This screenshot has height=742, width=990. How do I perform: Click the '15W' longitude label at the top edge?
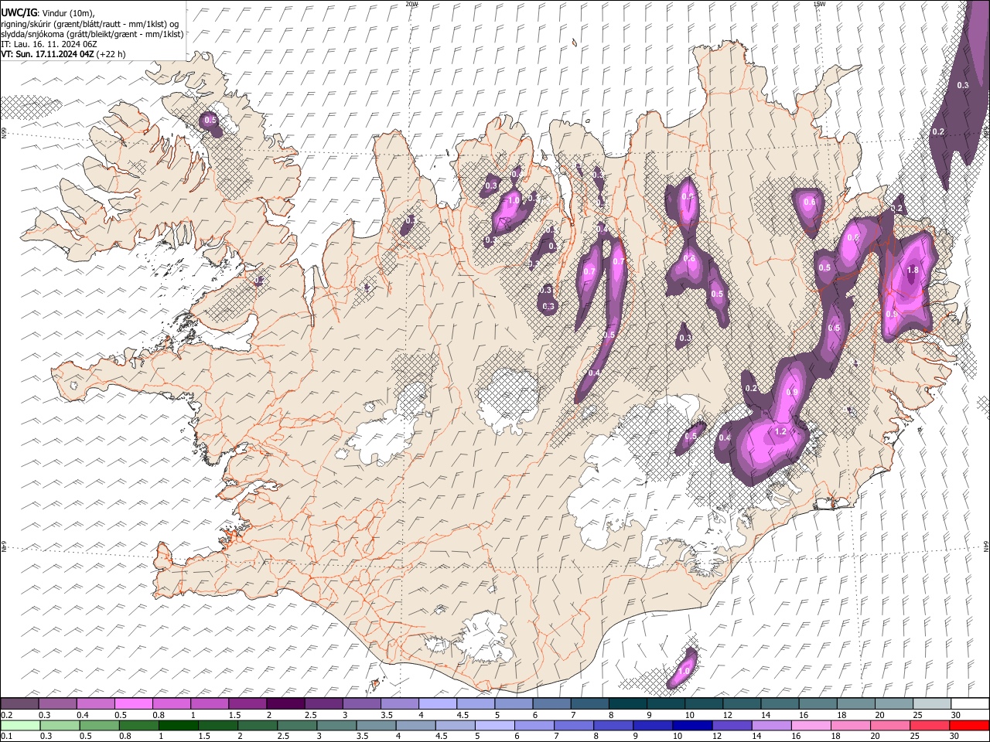coord(820,3)
